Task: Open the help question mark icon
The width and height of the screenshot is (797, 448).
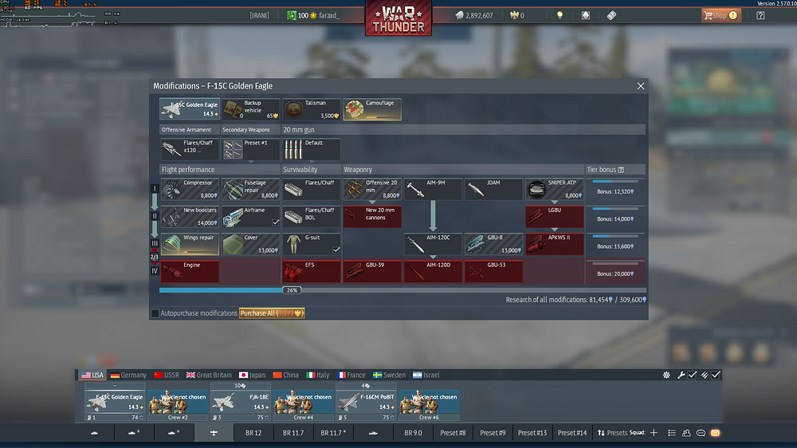Action: (760, 15)
